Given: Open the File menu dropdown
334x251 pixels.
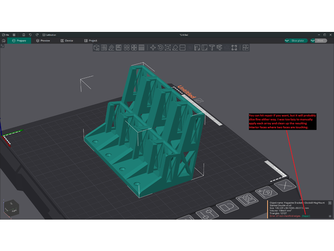Looking at the screenshot, I should pos(5,35).
